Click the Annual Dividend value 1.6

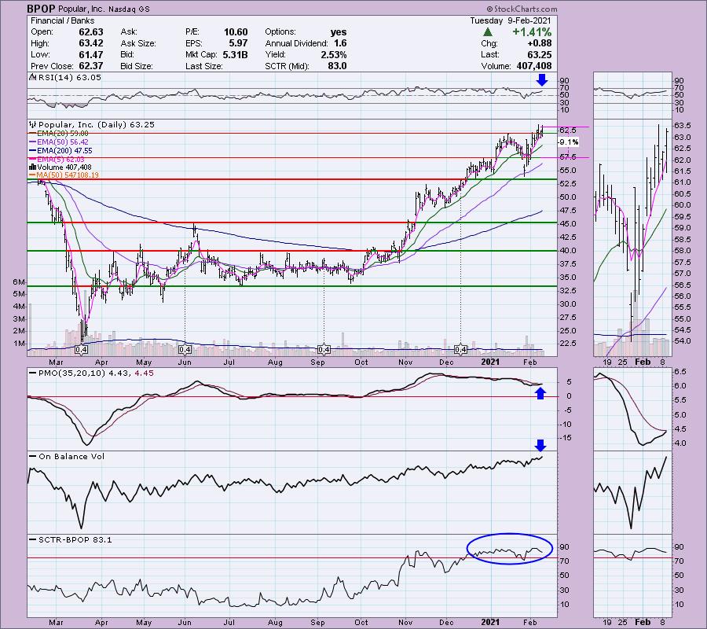[340, 43]
